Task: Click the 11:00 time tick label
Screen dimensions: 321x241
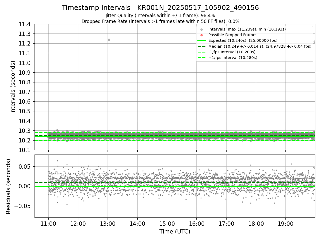Action: point(48,224)
